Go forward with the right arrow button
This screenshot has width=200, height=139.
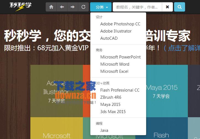point(73,7)
